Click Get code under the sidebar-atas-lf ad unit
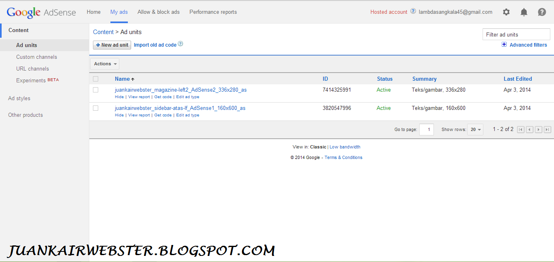554x262 pixels. pyautogui.click(x=163, y=115)
